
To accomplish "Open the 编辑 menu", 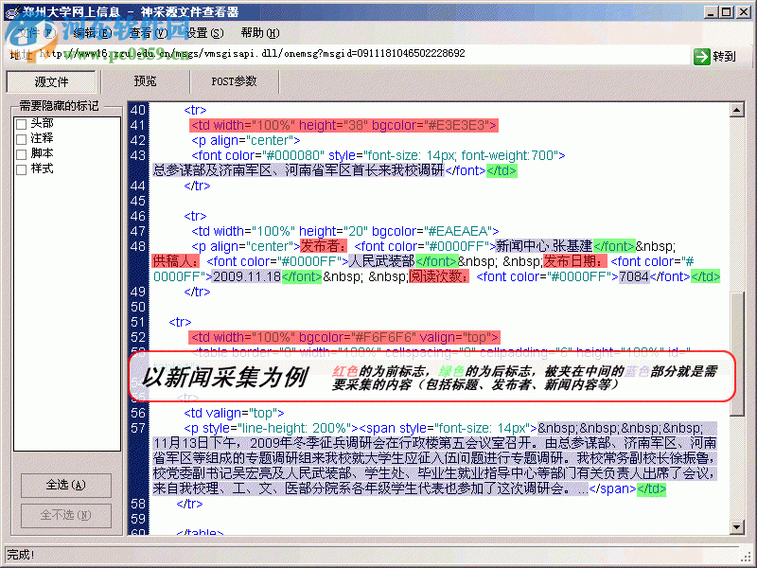I will pyautogui.click(x=88, y=31).
